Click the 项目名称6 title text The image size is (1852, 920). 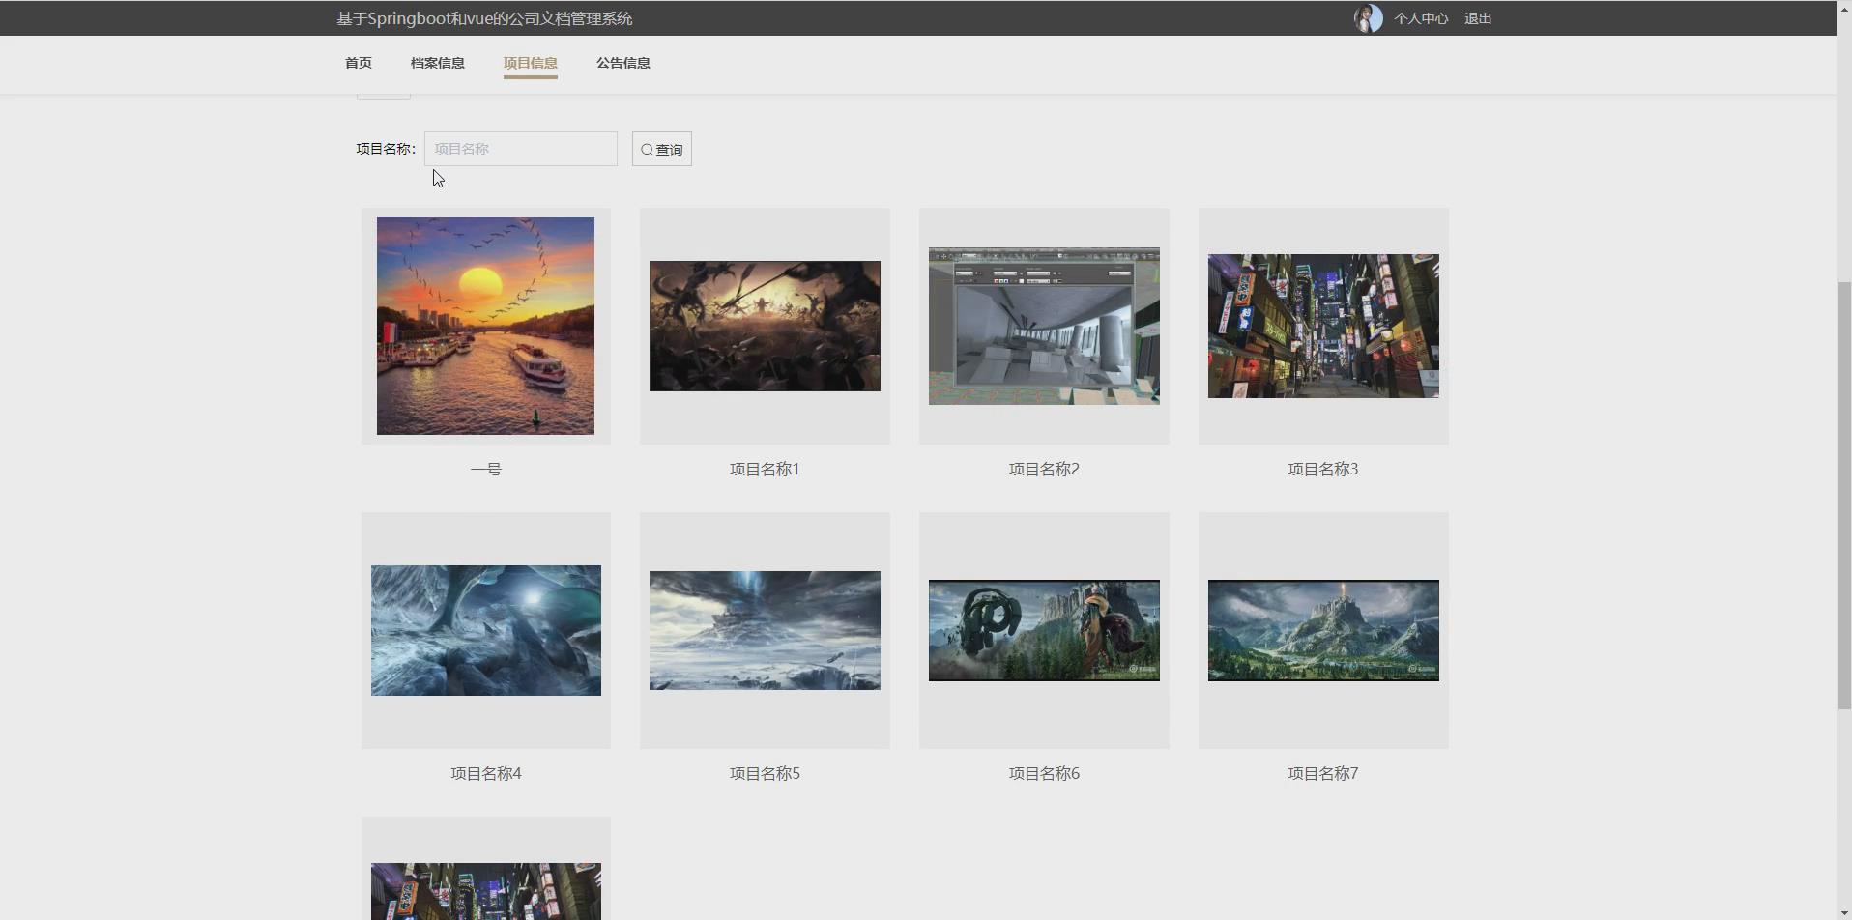click(1044, 773)
